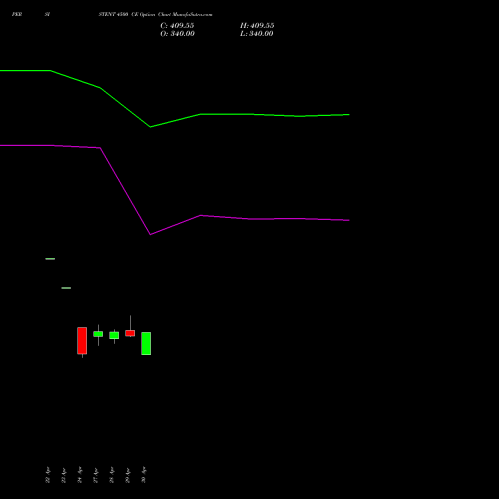Click the close price value C: 409.55
The height and width of the screenshot is (499, 499).
pyautogui.click(x=177, y=26)
